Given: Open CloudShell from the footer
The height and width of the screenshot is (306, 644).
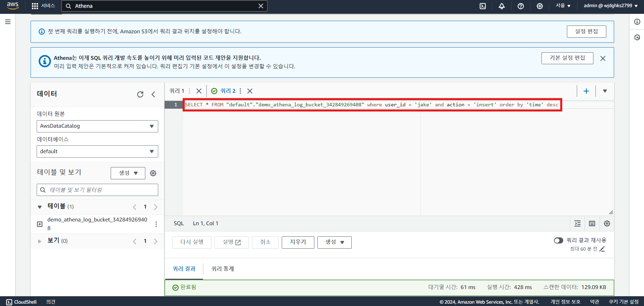Looking at the screenshot, I should (21, 302).
